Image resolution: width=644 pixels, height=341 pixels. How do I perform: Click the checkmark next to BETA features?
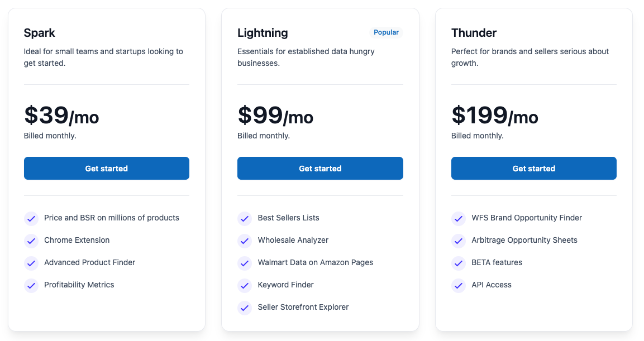[459, 263]
